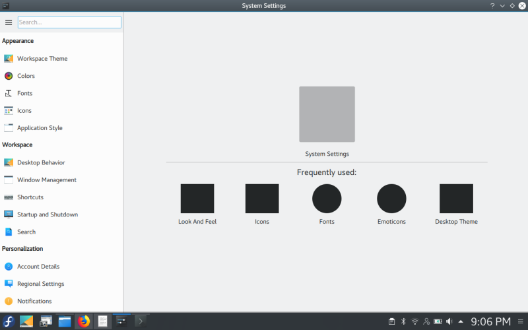Open the hamburger menu beside search

9,22
